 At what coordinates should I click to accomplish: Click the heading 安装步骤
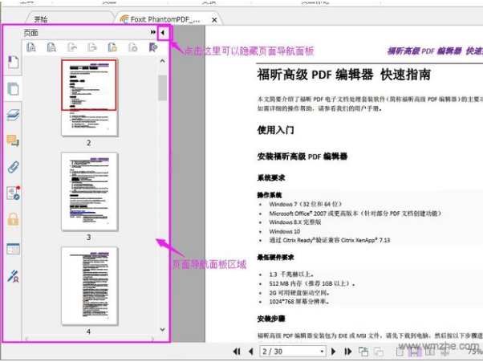point(271,319)
